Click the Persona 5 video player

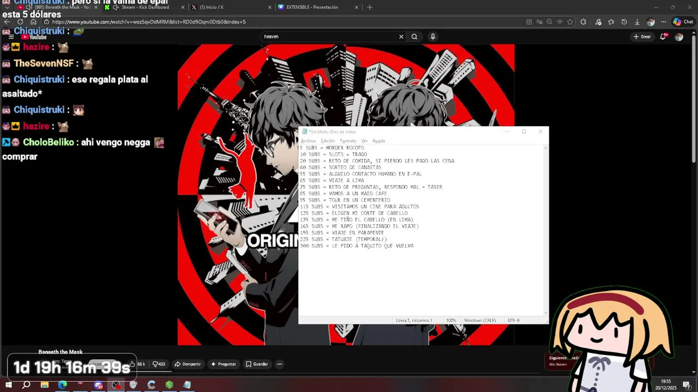point(346,194)
